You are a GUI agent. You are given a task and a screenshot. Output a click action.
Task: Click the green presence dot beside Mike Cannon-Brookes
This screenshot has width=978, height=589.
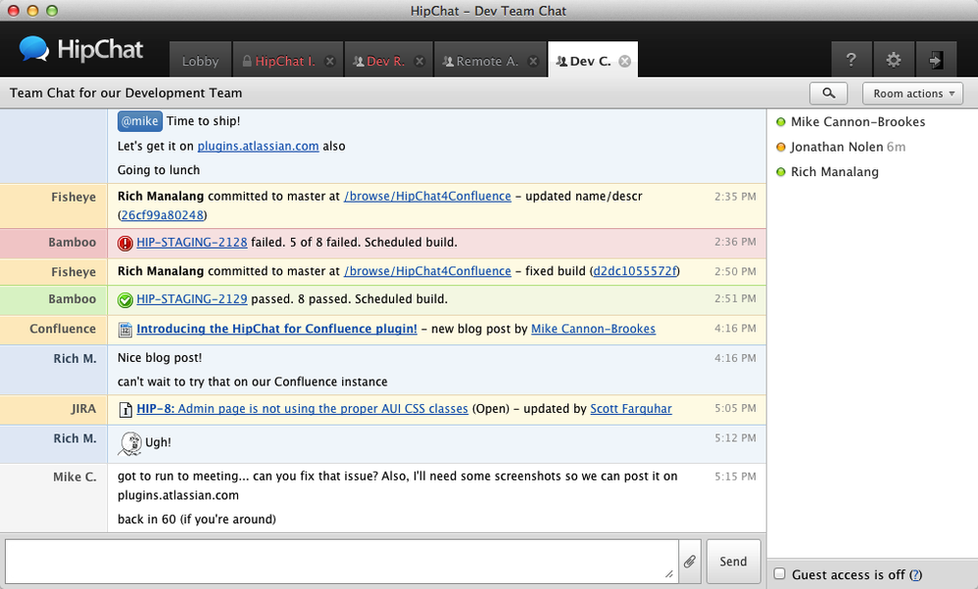(779, 122)
